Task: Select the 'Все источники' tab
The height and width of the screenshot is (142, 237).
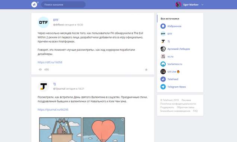Action: 170,19
